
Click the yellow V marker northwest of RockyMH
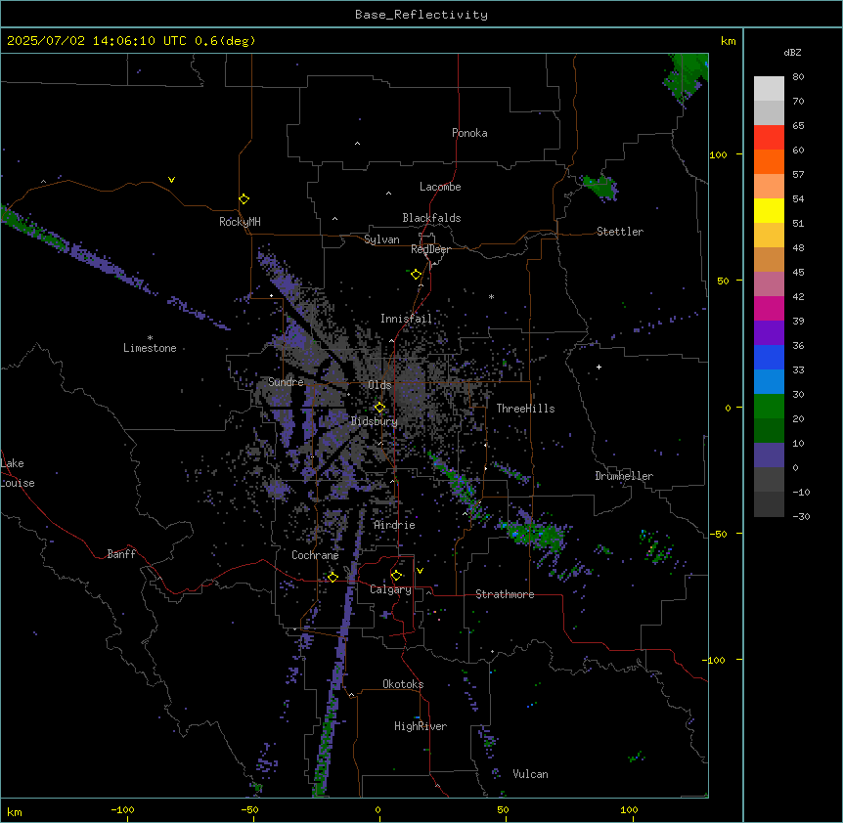tap(171, 180)
